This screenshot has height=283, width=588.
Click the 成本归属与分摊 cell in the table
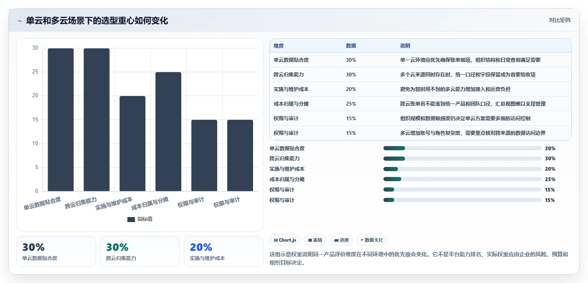291,104
